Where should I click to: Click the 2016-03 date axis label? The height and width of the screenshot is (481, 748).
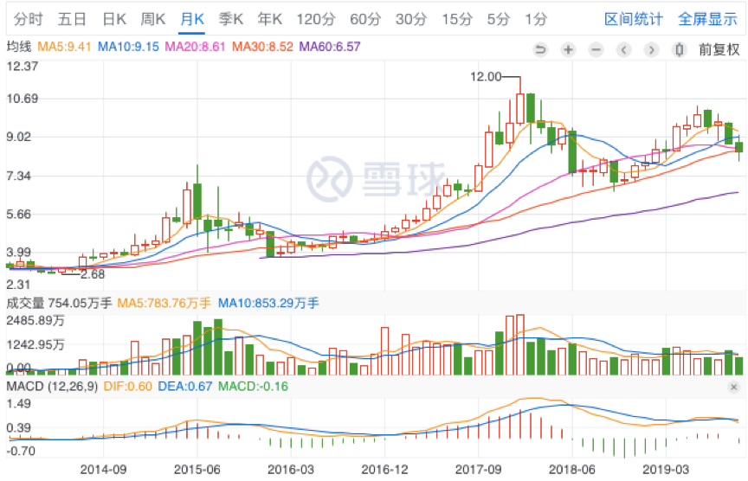[x=291, y=470]
